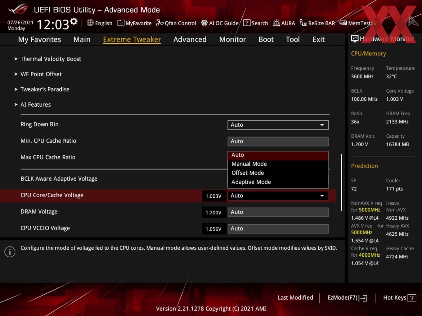
Task: Click the 1.056V VCCIO voltage readout
Action: point(214,229)
